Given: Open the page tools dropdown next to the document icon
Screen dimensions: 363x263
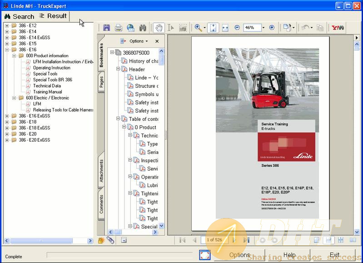Looking at the screenshot, I should (x=293, y=28).
